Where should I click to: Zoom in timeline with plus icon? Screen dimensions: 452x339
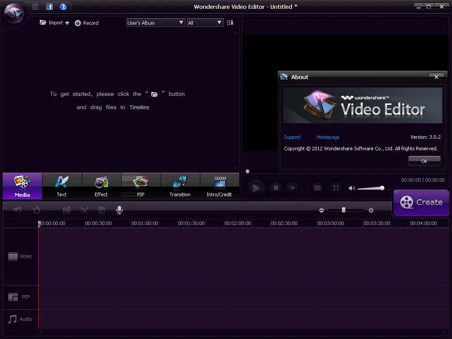tap(371, 210)
